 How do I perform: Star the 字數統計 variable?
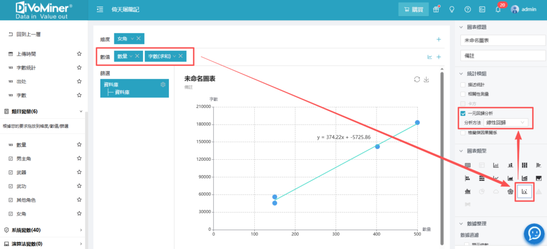click(x=79, y=68)
